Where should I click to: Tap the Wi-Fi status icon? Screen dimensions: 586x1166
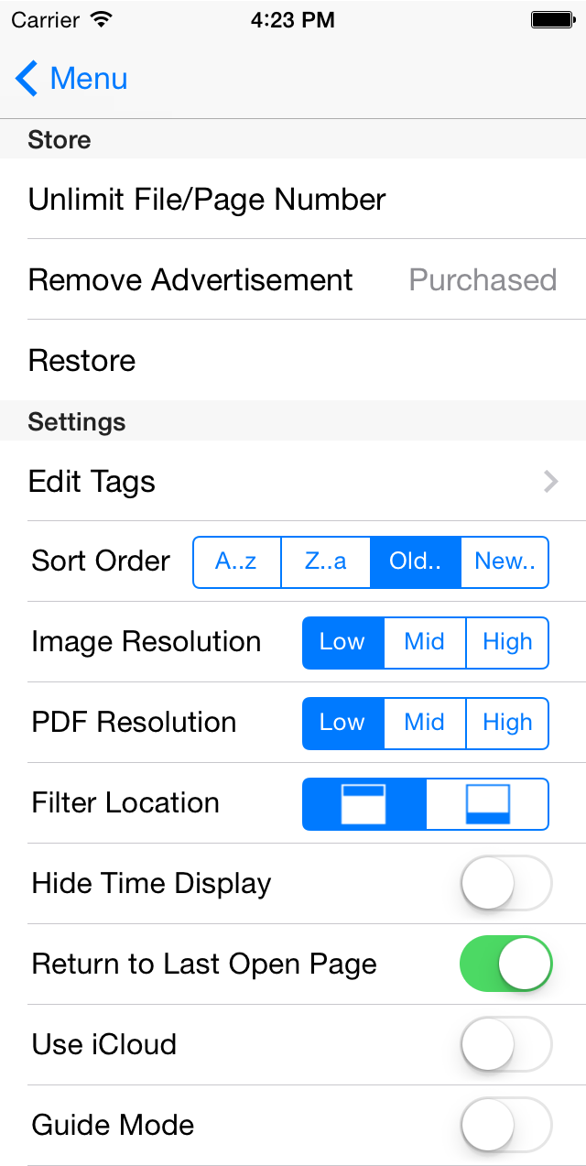pos(101,19)
